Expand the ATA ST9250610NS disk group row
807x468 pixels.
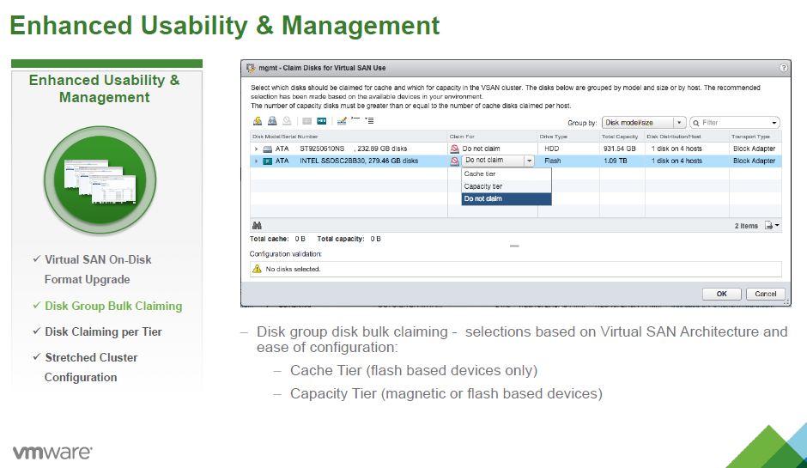255,149
